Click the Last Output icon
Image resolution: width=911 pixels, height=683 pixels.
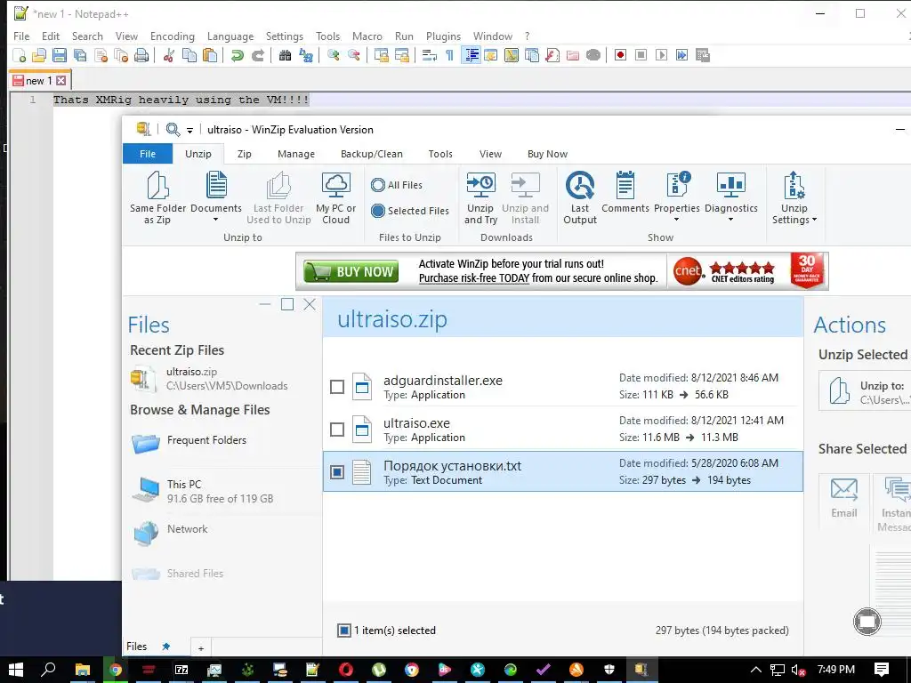tap(580, 197)
